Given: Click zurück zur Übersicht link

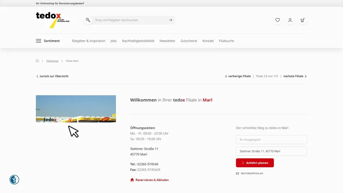Looking at the screenshot, I should coord(54,76).
